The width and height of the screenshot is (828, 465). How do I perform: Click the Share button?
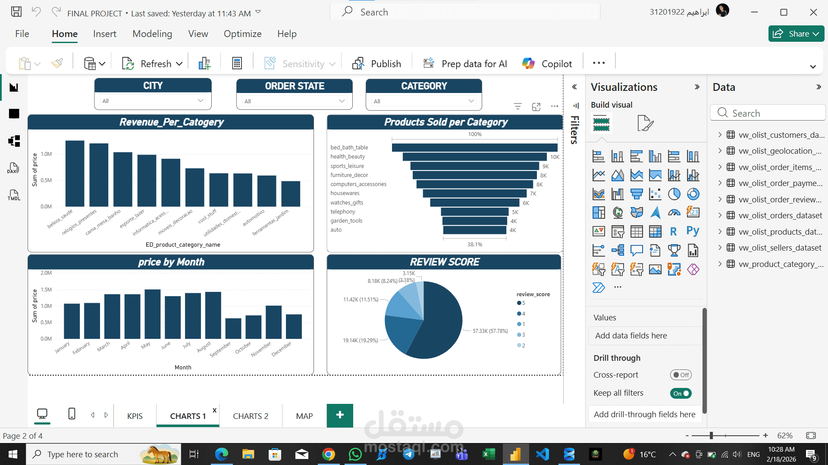point(796,34)
